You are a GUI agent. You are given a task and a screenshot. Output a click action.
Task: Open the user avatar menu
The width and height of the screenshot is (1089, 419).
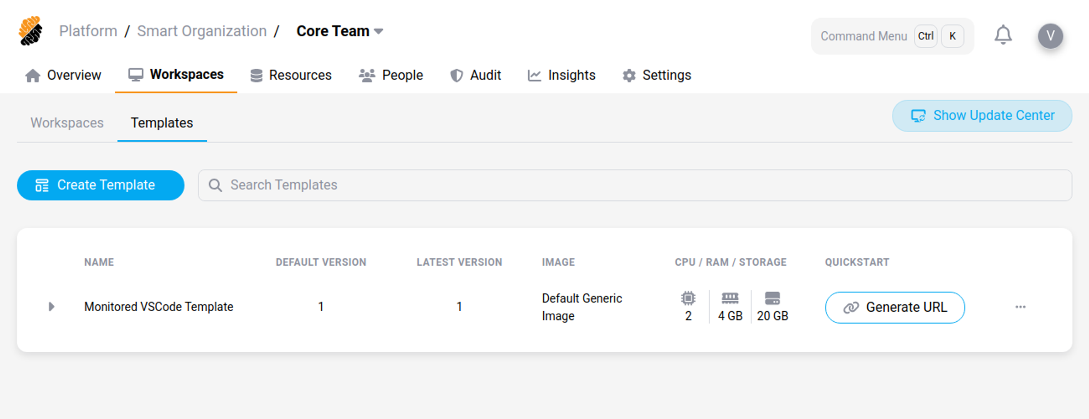(x=1050, y=36)
